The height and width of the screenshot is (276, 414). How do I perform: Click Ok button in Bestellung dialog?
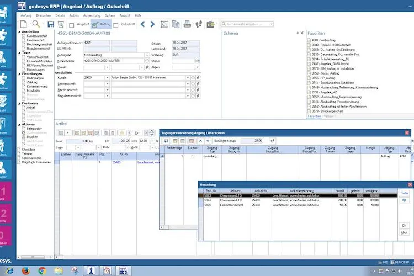(404, 226)
